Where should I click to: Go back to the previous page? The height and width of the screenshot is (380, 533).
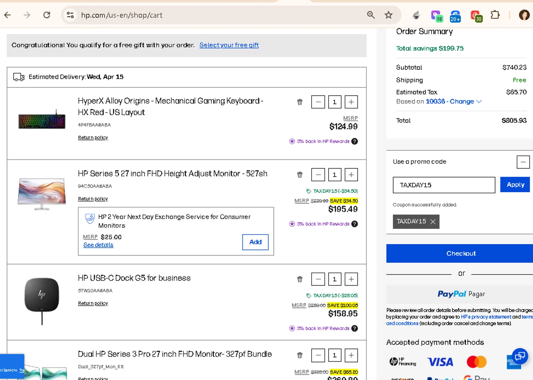click(7, 15)
